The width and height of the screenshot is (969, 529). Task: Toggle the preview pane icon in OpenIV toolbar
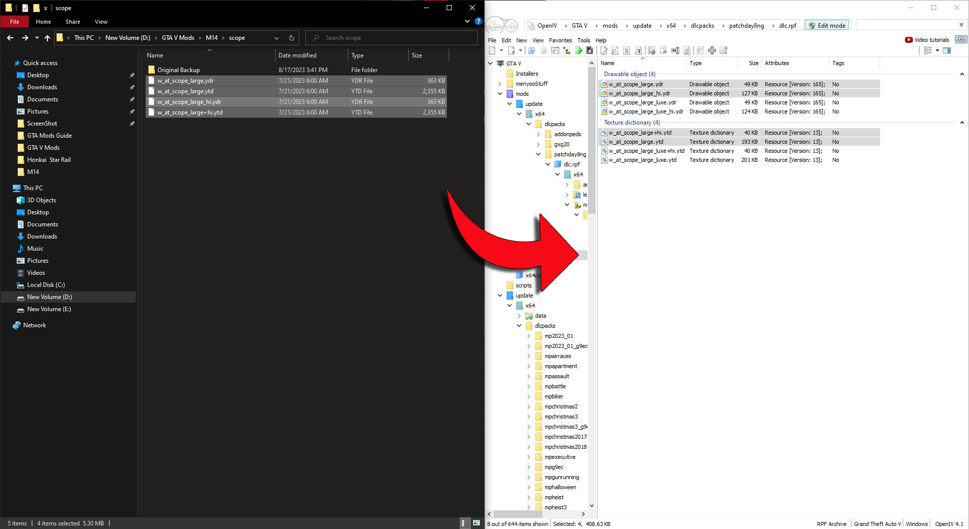pos(947,50)
